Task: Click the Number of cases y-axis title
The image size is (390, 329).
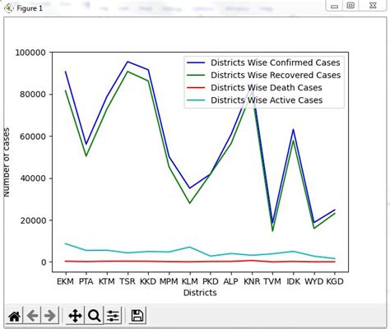Action: click(x=7, y=162)
